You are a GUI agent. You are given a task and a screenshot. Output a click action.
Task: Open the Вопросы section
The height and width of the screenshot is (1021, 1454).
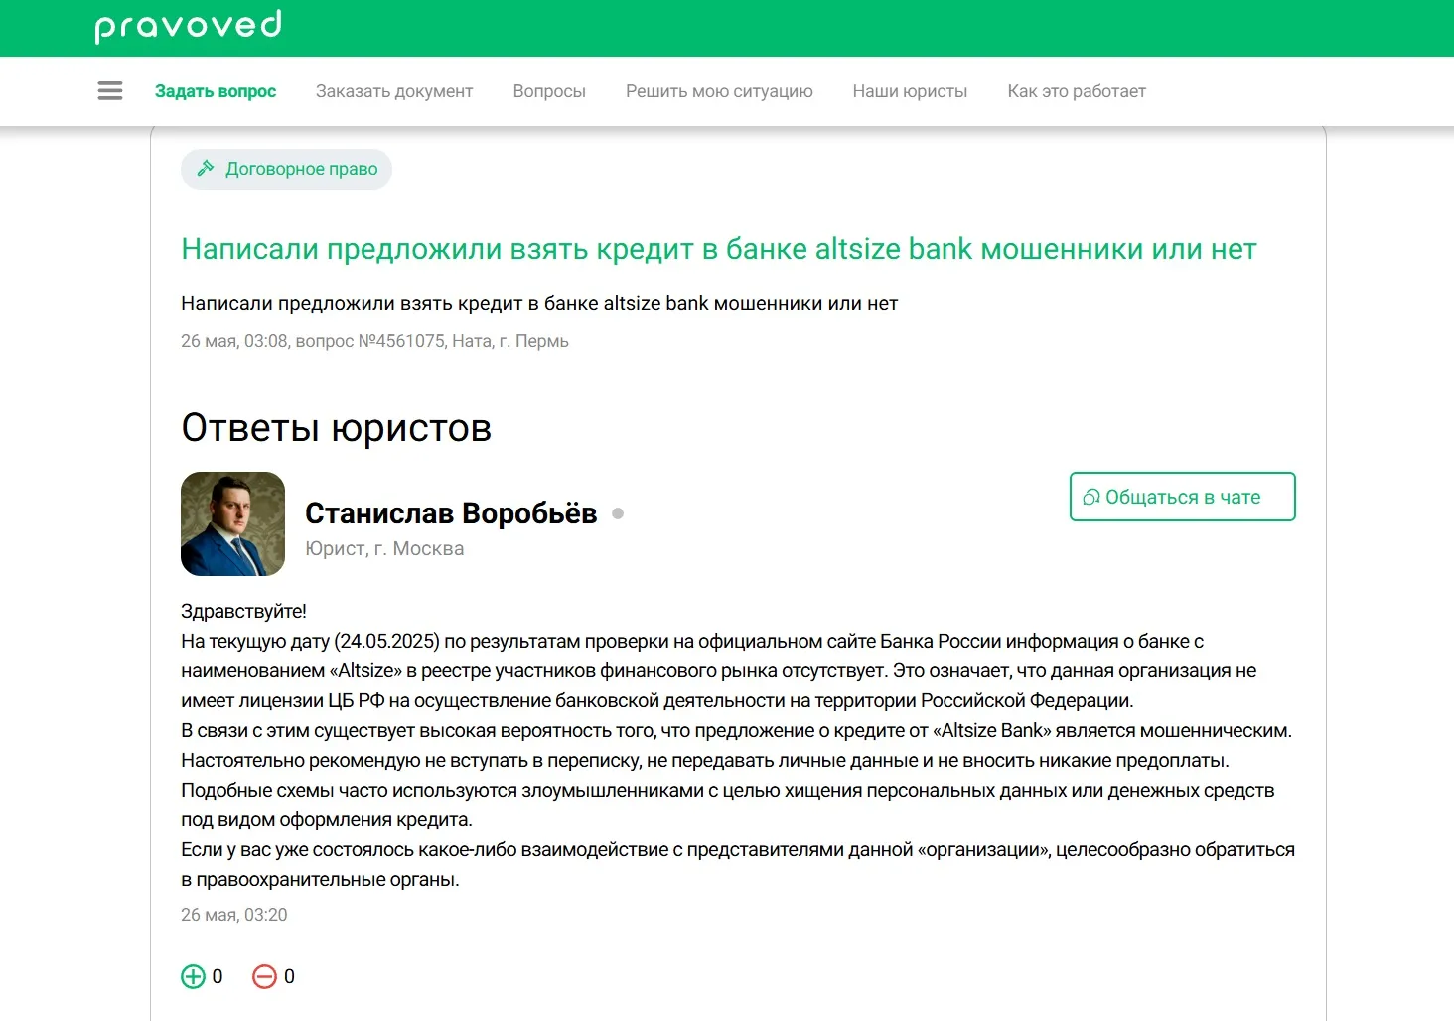(x=549, y=91)
